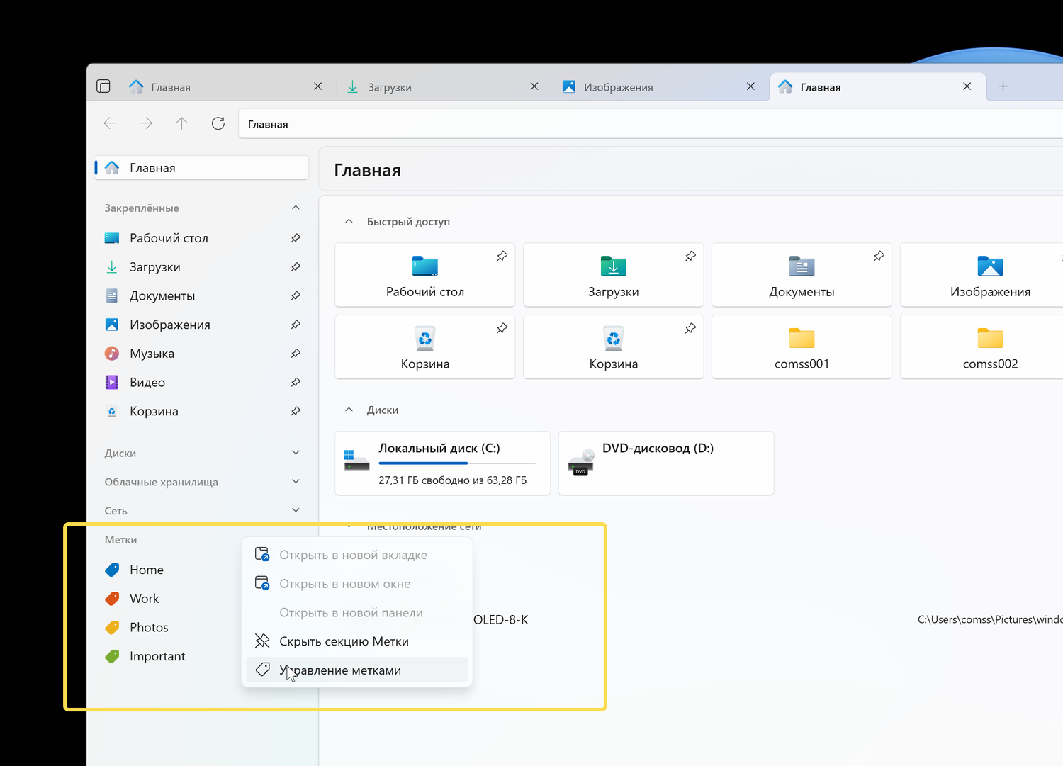Unpin Рабочий стол in the sidebar
The height and width of the screenshot is (766, 1063).
coord(296,238)
